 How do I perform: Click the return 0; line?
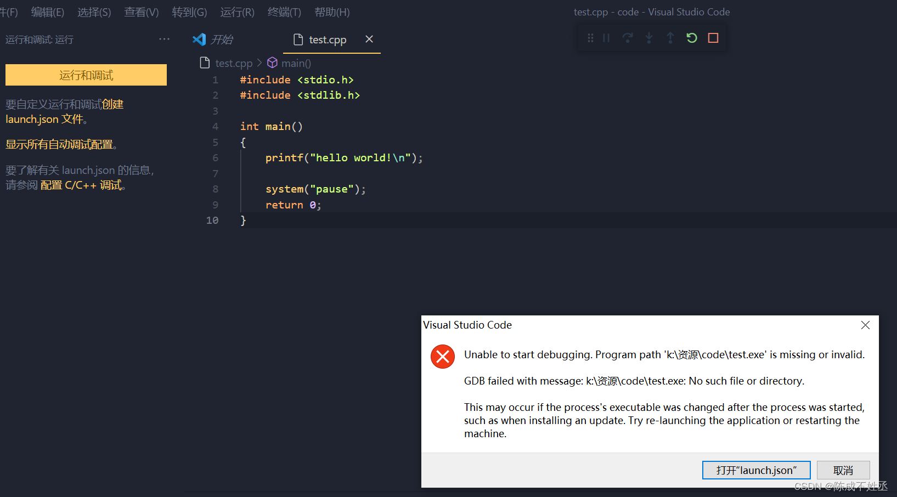coord(293,205)
